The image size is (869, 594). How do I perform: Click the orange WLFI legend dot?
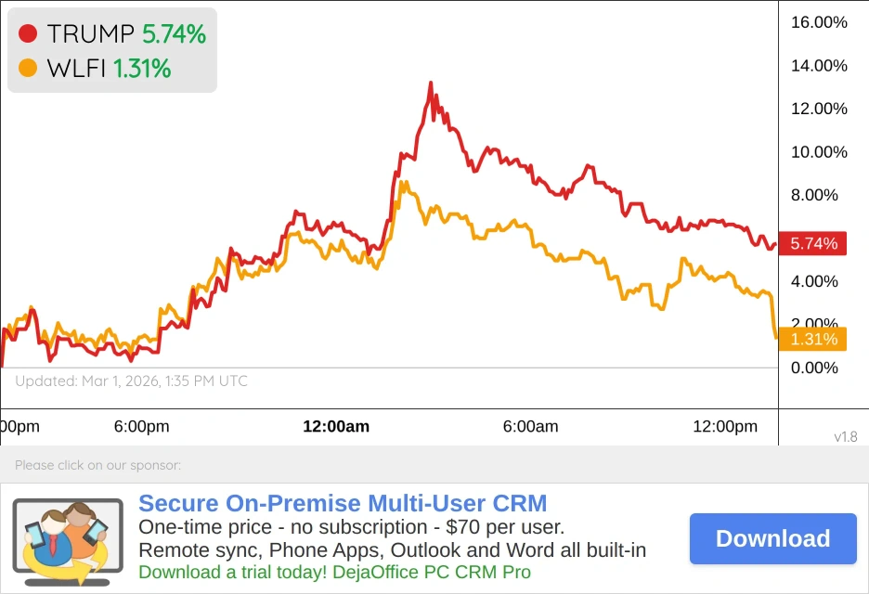tap(28, 69)
